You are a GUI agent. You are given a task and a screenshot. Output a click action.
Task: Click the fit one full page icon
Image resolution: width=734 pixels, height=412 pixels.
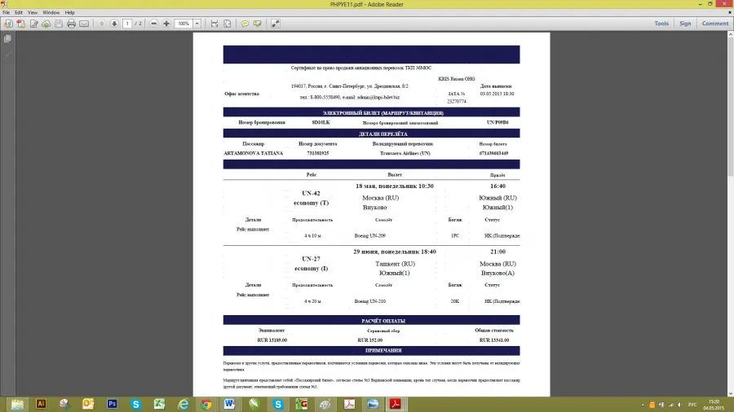(227, 24)
